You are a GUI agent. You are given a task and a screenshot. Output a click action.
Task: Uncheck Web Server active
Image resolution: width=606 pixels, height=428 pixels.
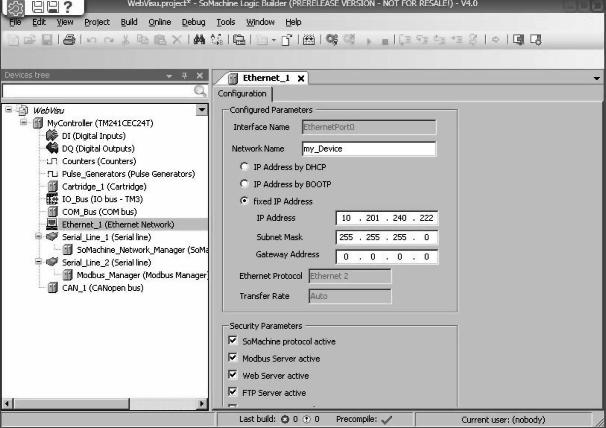point(233,375)
